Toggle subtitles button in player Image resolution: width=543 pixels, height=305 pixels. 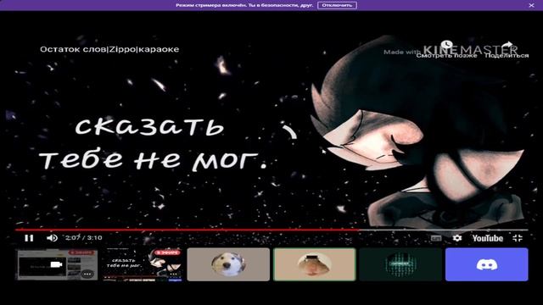point(436,238)
